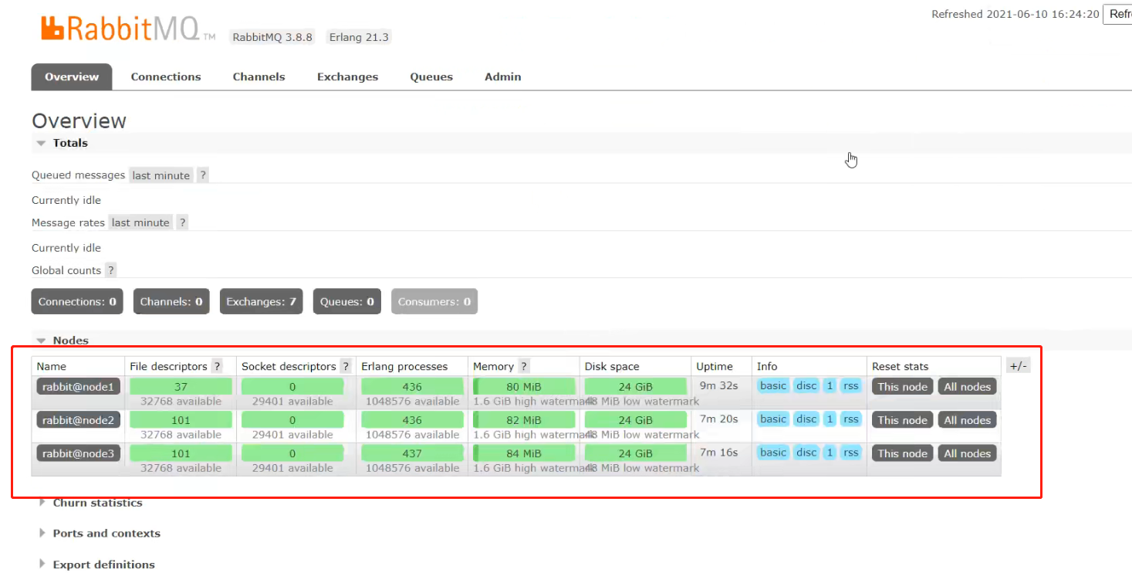Switch to the Connections tab
1132x573 pixels.
coord(166,76)
